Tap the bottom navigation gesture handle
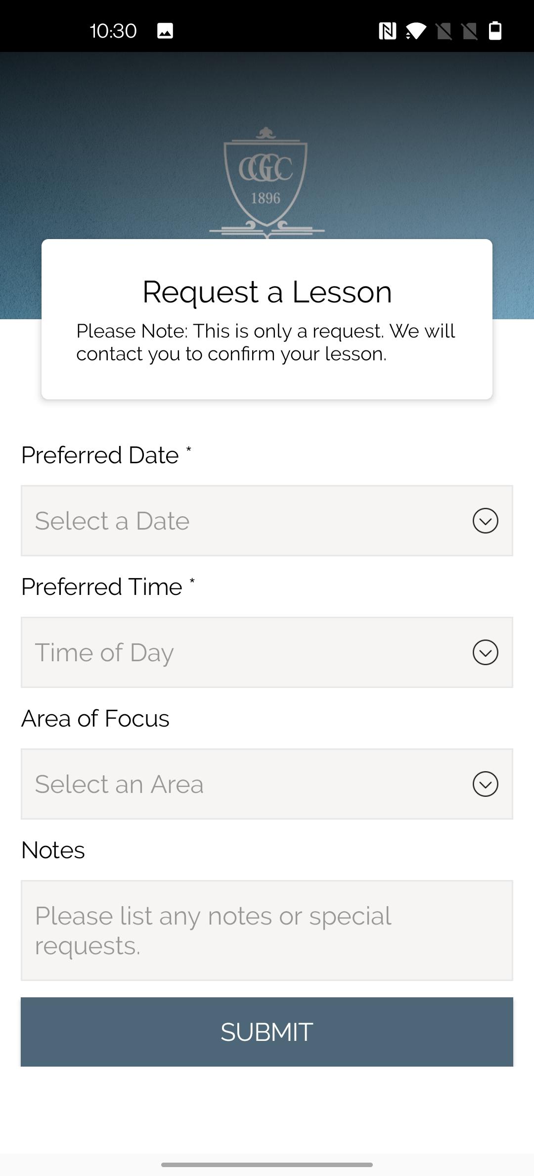The image size is (534, 1176). (267, 1165)
